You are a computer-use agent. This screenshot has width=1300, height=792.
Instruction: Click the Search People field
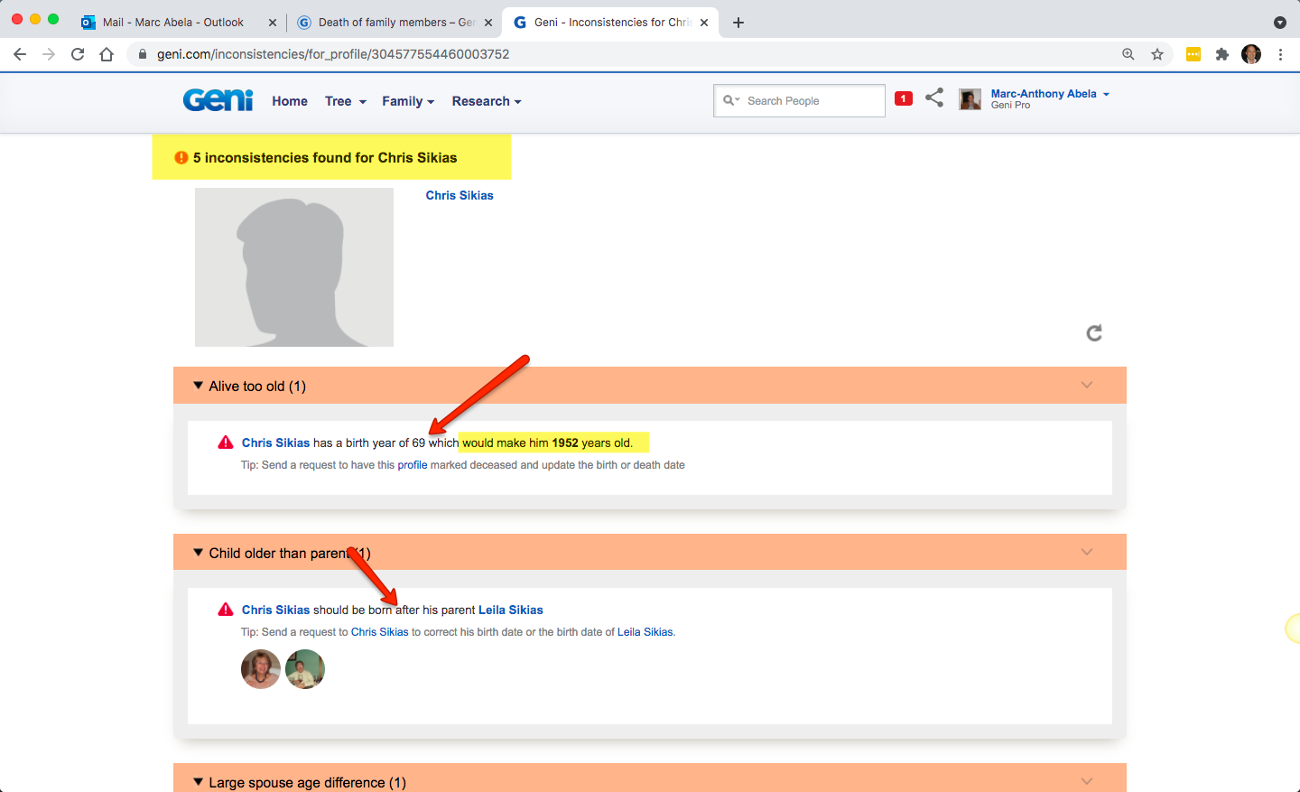pyautogui.click(x=810, y=101)
